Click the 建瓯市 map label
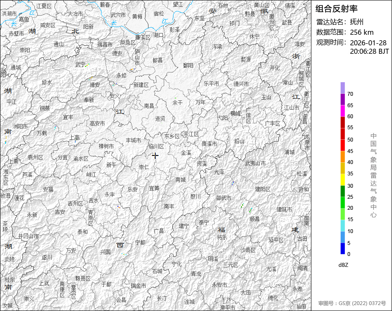 pyautogui.click(x=284, y=210)
